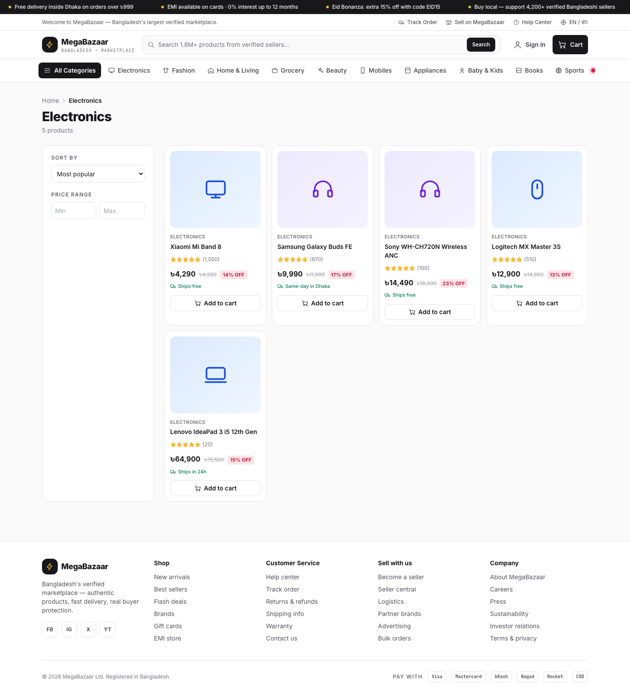Click the Facebook FB social icon
630x700 pixels.
[x=50, y=630]
